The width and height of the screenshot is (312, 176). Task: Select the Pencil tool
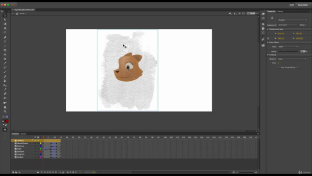(5, 63)
